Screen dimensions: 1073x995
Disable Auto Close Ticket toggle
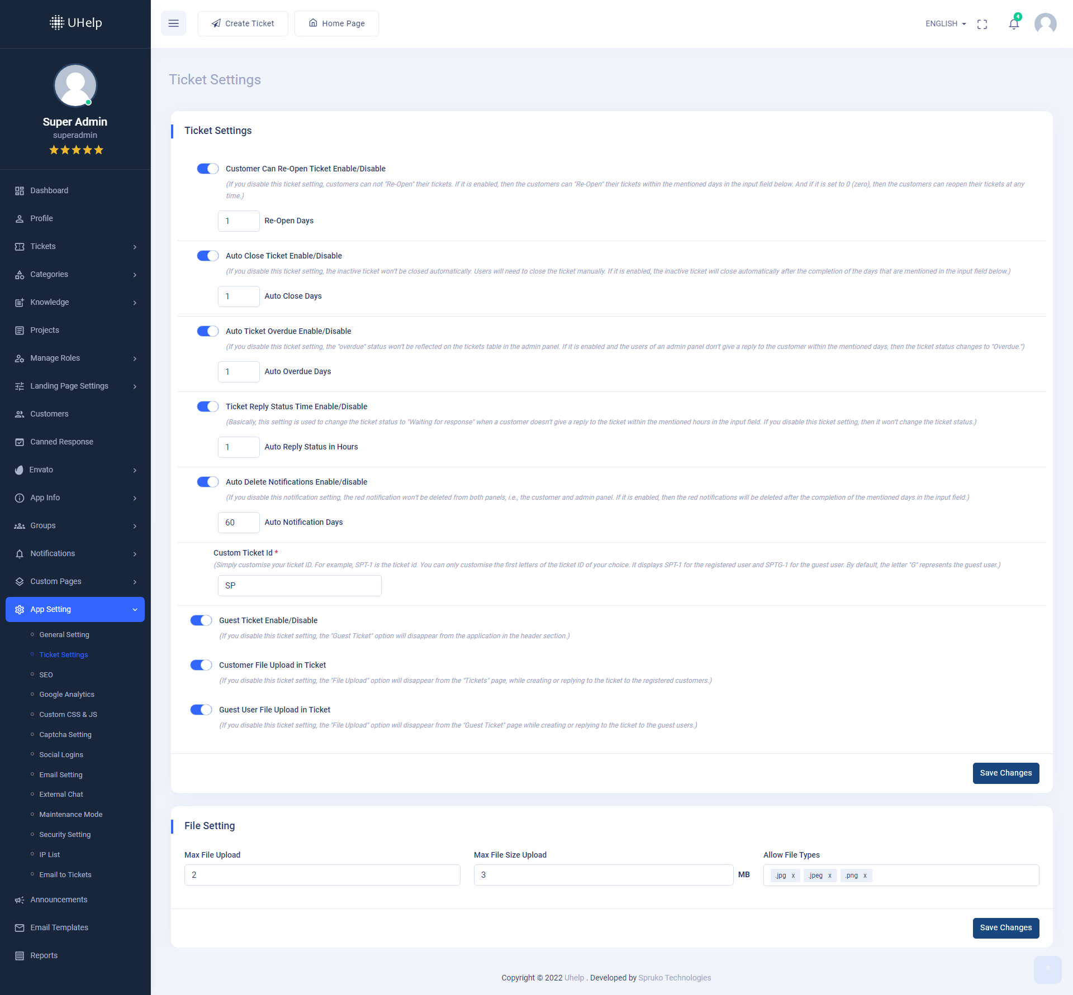click(x=207, y=256)
